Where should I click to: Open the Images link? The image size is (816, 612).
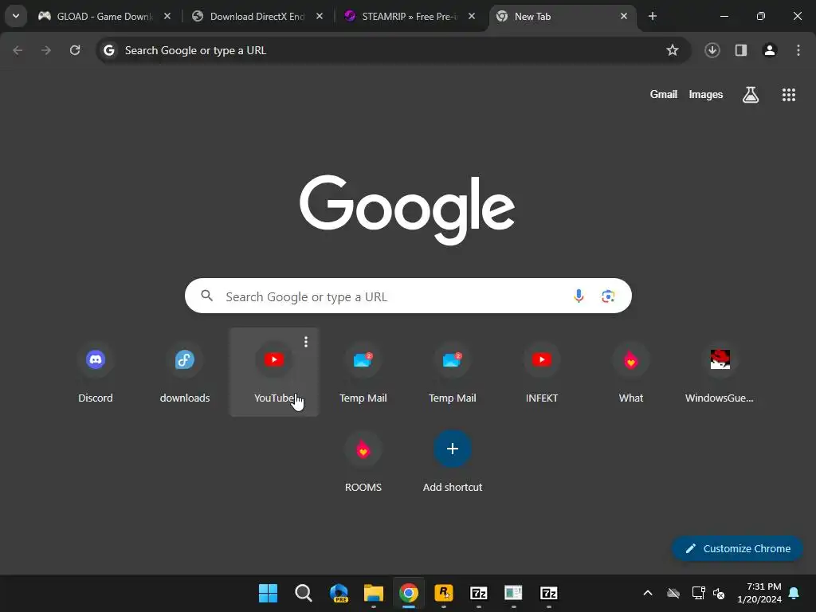tap(706, 95)
